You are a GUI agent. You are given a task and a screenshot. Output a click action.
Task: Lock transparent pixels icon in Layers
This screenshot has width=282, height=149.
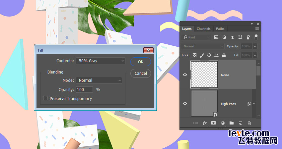point(195,55)
